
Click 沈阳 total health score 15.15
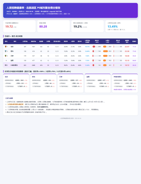click(127, 60)
